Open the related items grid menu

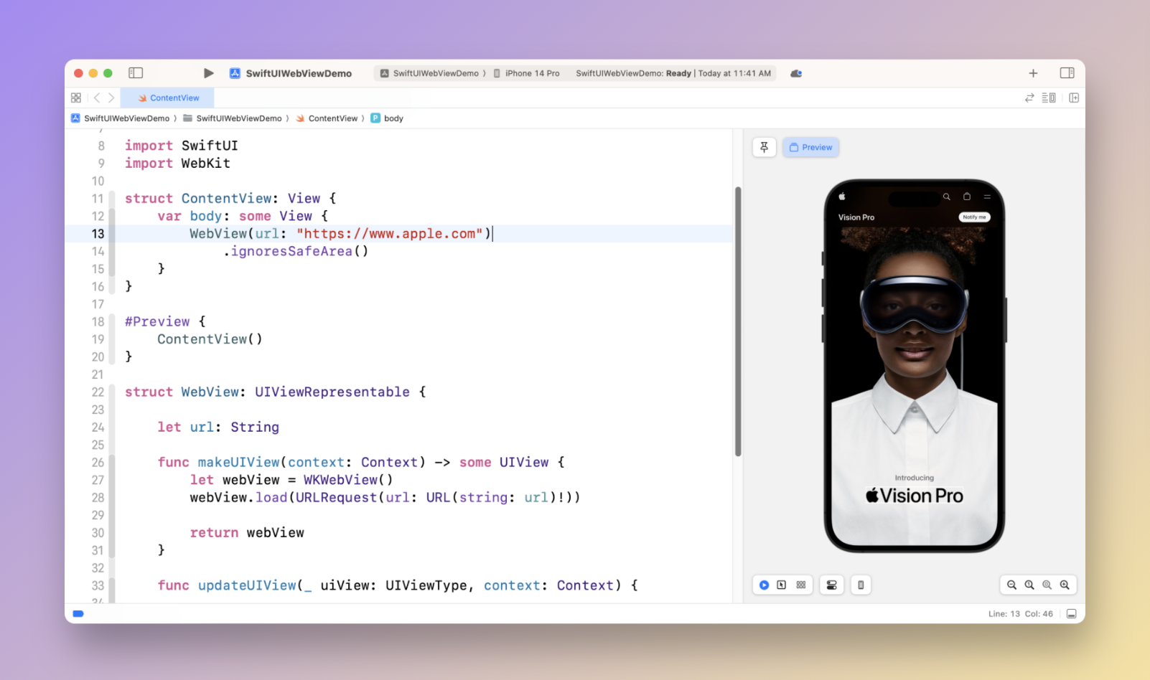[x=76, y=98]
